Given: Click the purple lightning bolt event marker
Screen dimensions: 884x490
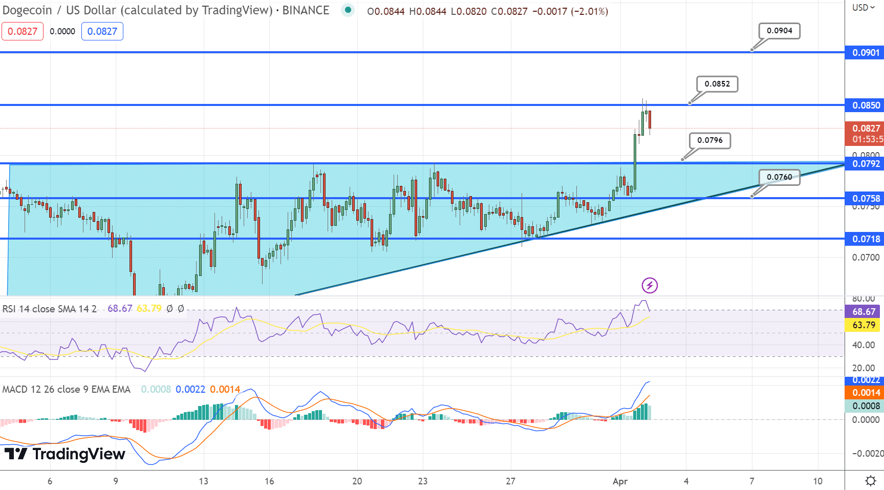Looking at the screenshot, I should coord(650,285).
